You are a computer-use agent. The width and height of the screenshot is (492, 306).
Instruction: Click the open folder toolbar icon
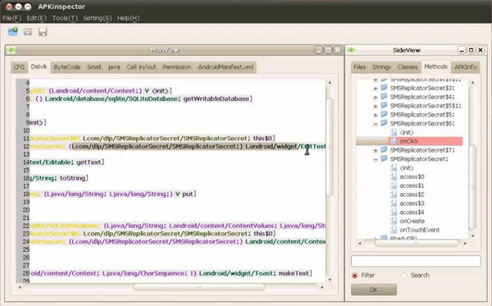point(28,32)
